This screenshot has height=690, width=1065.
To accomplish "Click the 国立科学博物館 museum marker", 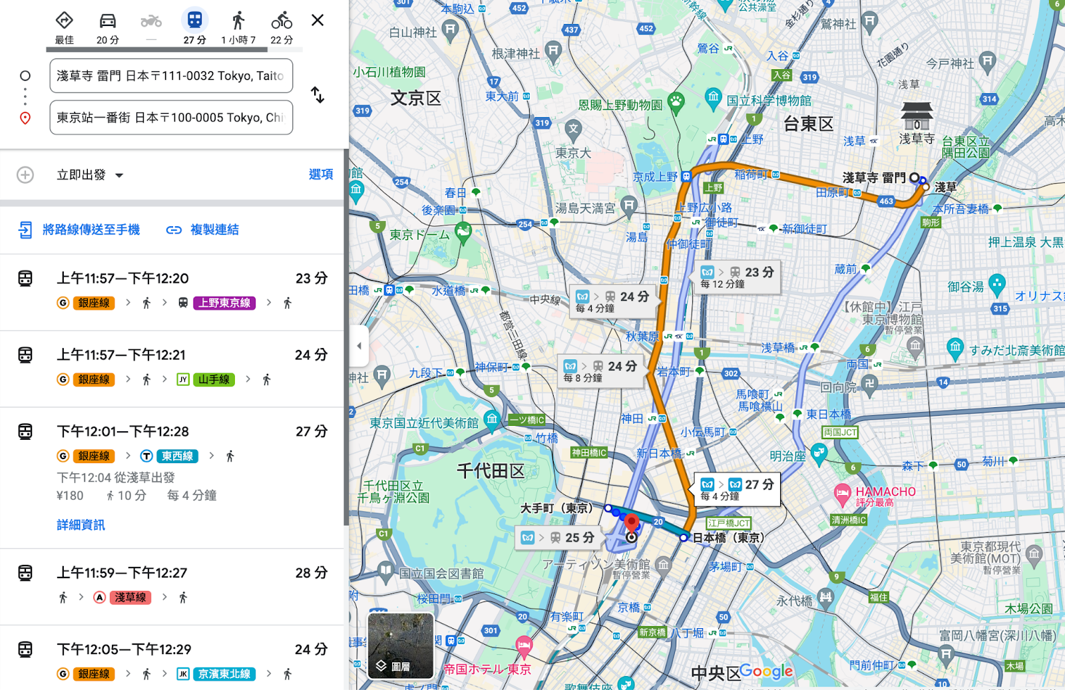I will tap(714, 97).
